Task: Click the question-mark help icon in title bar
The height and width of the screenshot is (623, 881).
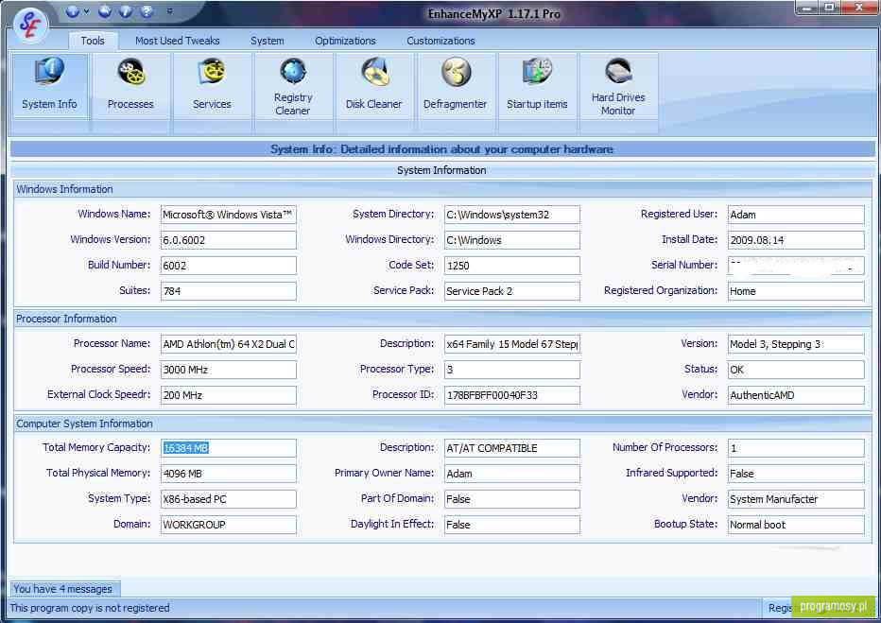Action: point(147,11)
